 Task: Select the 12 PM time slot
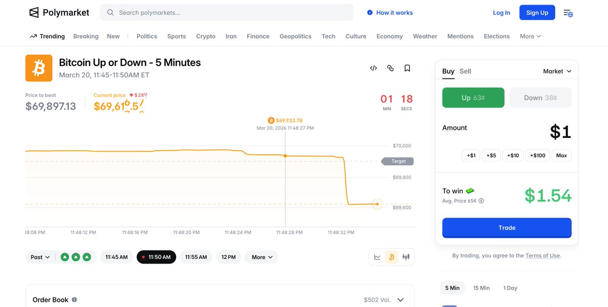pos(229,257)
